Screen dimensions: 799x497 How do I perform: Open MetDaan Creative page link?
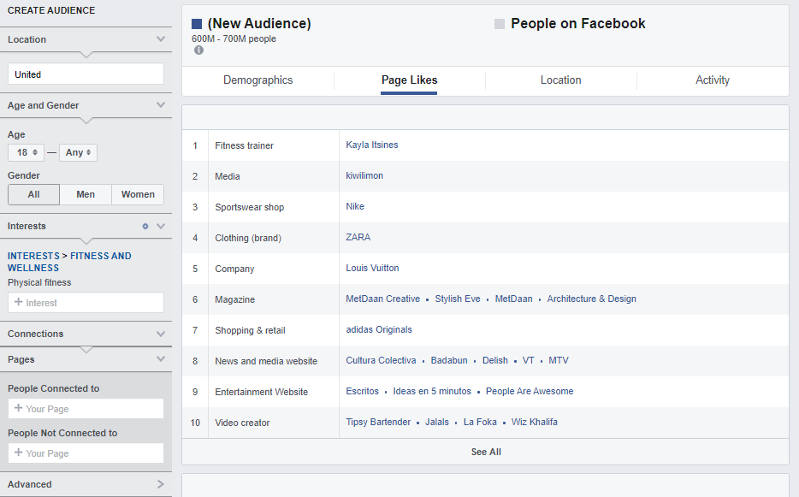(x=382, y=299)
